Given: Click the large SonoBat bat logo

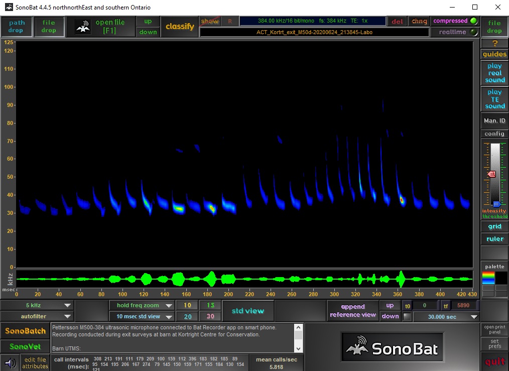Looking at the screenshot, I should coord(392,347).
